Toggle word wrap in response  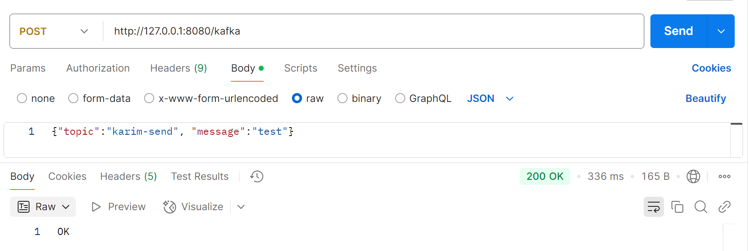pyautogui.click(x=653, y=207)
